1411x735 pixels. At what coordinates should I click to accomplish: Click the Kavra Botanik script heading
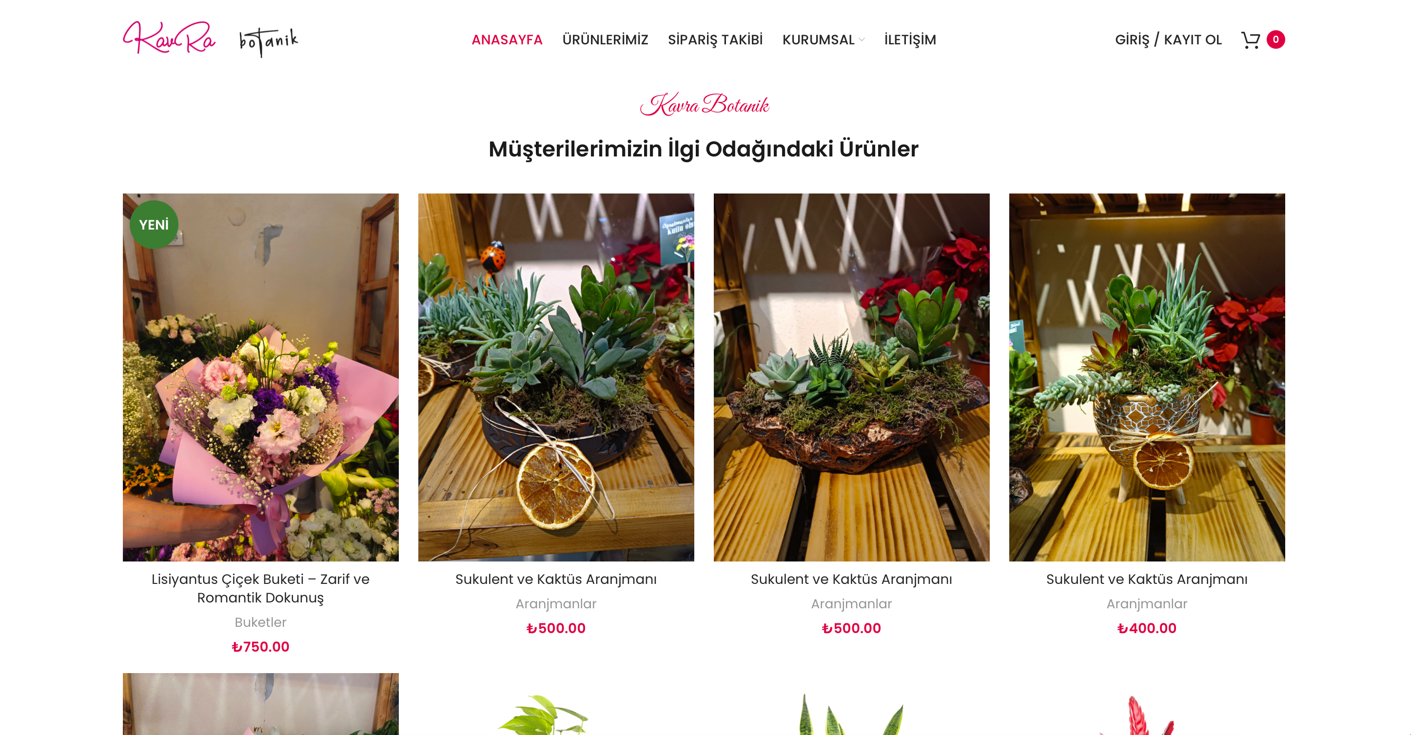coord(705,104)
